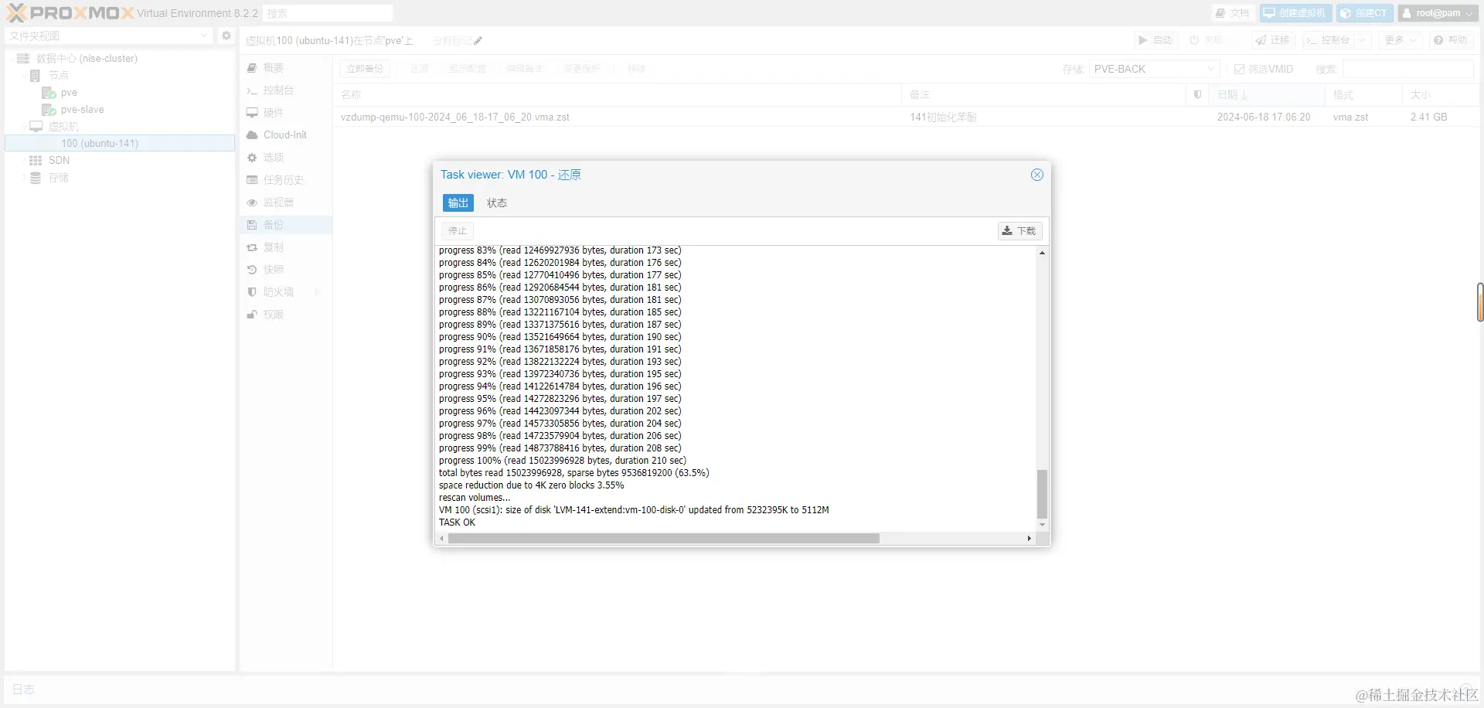This screenshot has width=1484, height=708.
Task: Click the book icon for 概要
Action: point(252,68)
